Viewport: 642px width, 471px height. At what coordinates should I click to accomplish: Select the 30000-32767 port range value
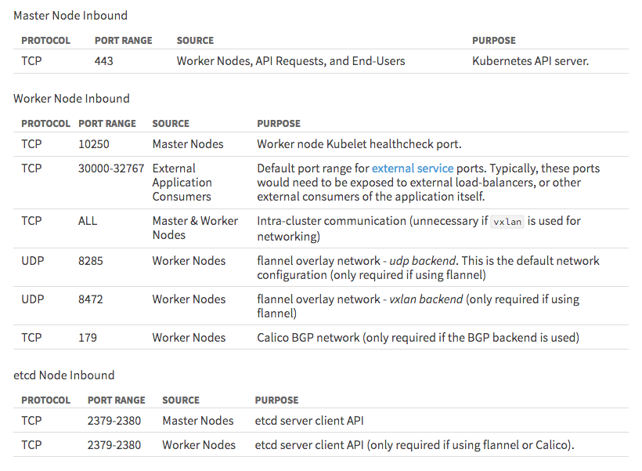(111, 168)
